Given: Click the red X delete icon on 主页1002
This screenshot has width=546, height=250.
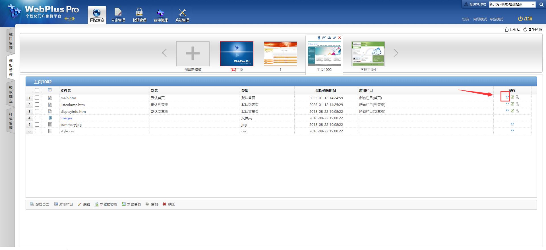Looking at the screenshot, I should 339,38.
